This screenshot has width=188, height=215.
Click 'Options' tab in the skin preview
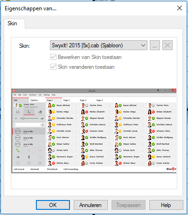(x=34, y=100)
